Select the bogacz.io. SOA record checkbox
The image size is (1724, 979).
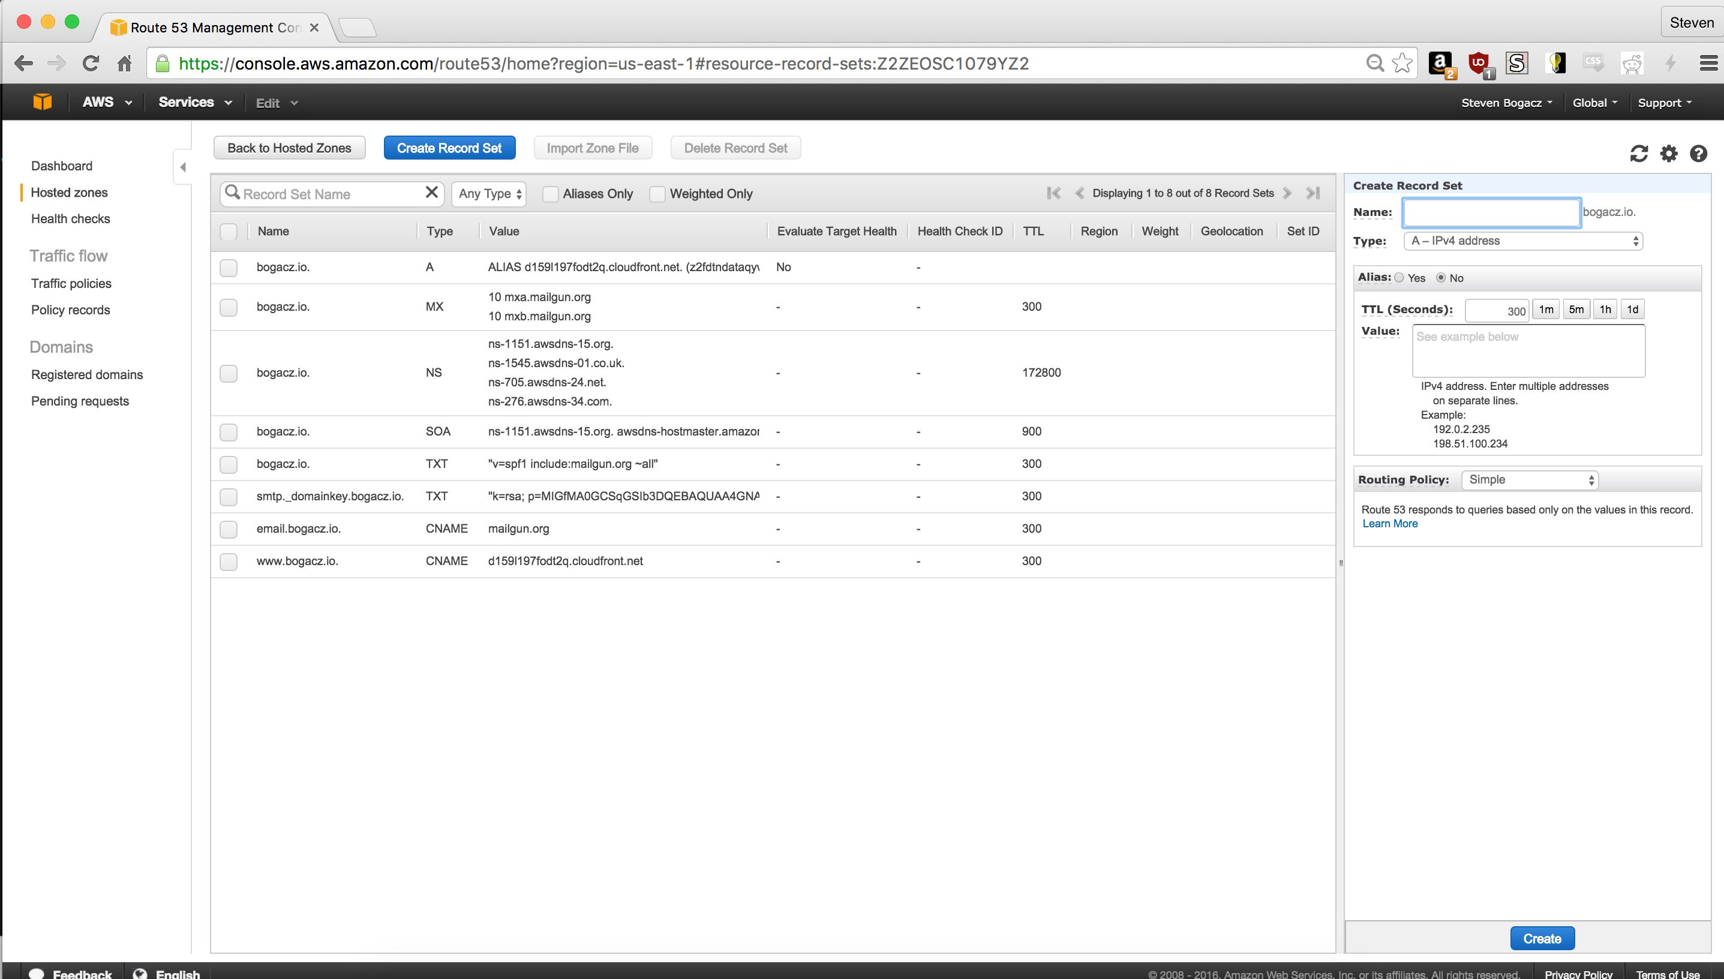(229, 432)
